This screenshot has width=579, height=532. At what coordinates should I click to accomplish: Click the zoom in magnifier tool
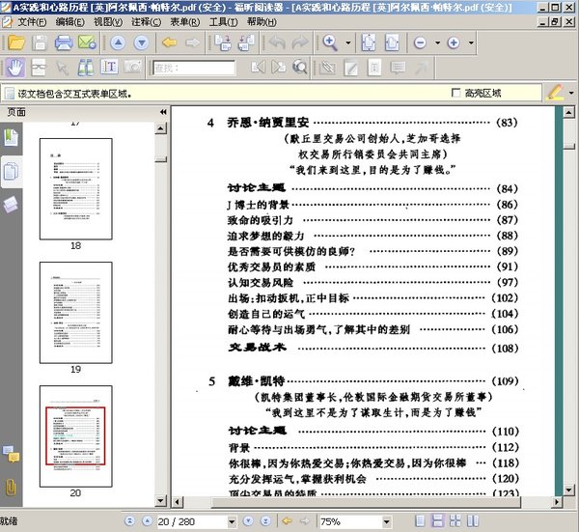(330, 42)
